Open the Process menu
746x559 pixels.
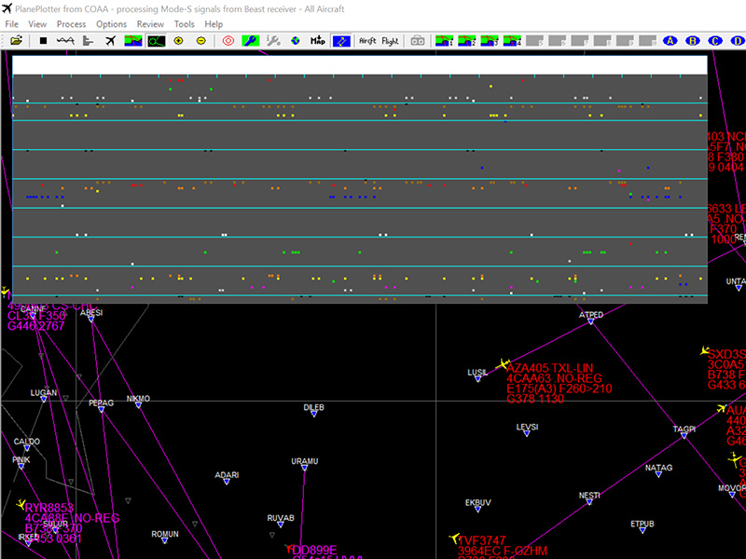coord(72,24)
